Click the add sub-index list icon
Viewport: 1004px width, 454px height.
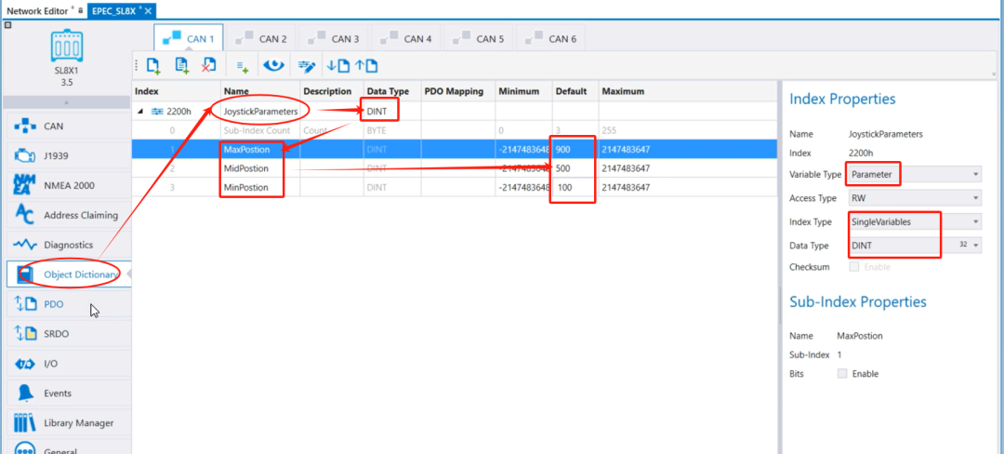click(x=242, y=65)
